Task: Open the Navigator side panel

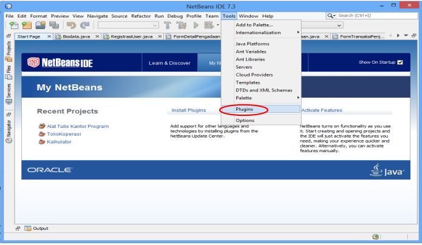Action: [9, 132]
